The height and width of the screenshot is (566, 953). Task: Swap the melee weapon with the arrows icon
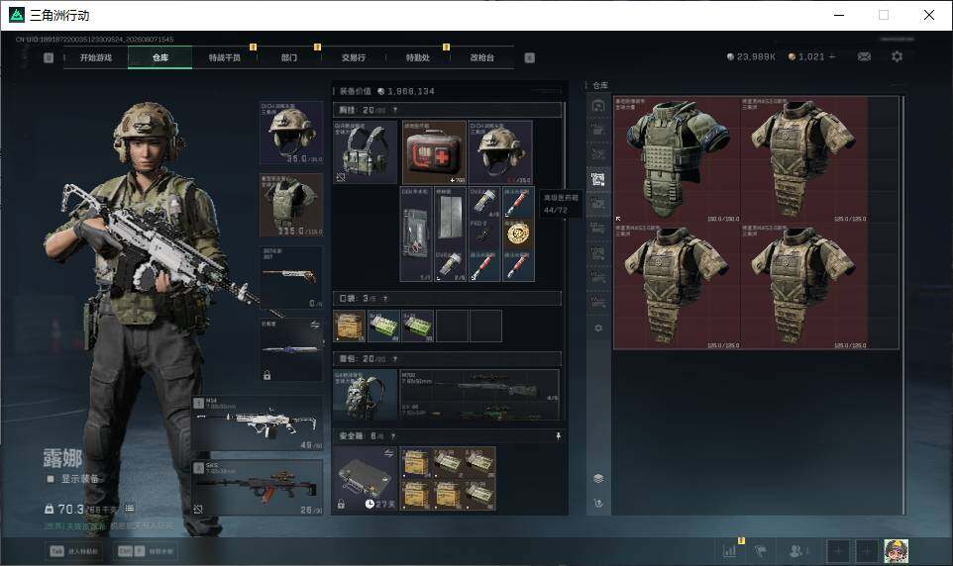[x=315, y=325]
